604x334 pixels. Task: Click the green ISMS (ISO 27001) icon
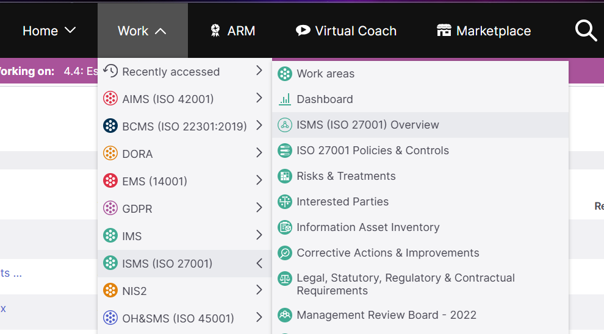(110, 263)
